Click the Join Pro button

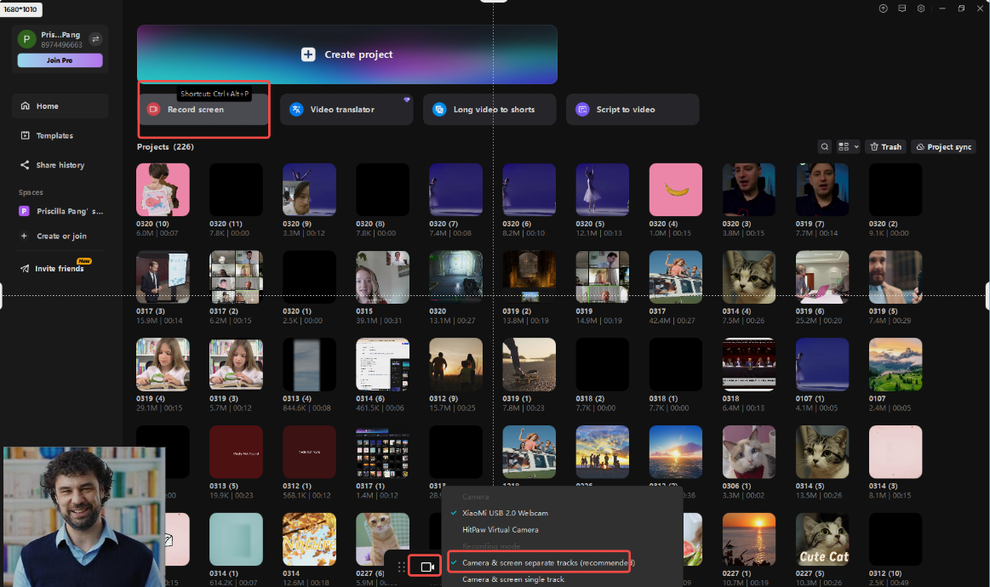tap(59, 60)
